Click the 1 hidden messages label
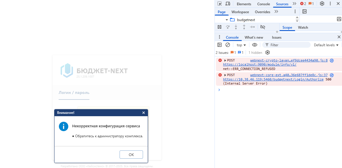342x168 pixels. (255, 52)
